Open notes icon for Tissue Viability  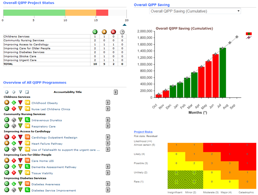click(108, 173)
